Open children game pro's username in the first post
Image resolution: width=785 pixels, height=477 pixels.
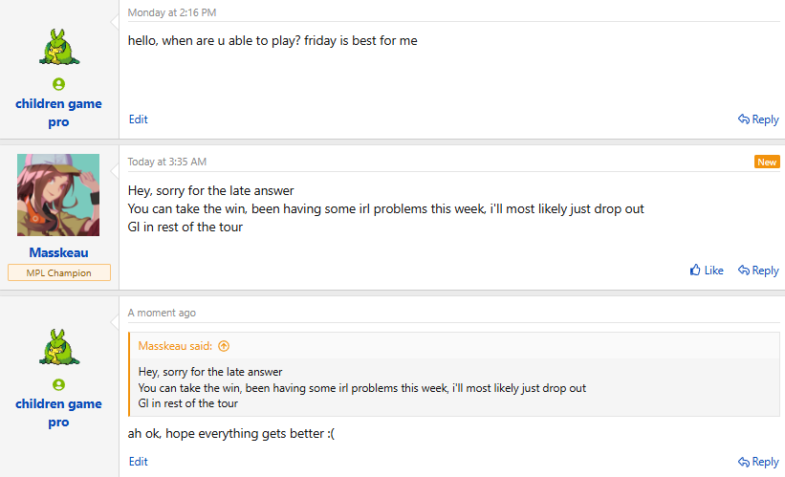click(58, 113)
